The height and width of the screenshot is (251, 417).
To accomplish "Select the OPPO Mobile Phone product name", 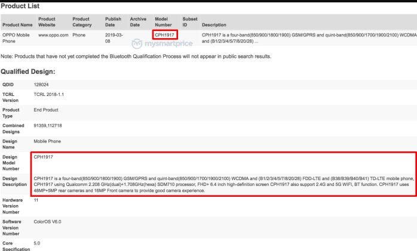I will 16,38.
